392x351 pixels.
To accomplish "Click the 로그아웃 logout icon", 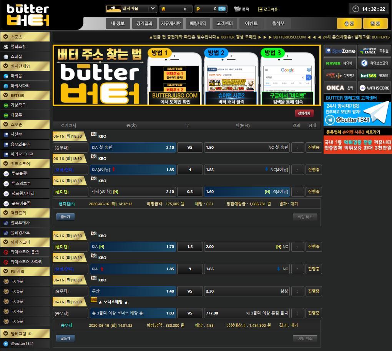I will point(260,9).
